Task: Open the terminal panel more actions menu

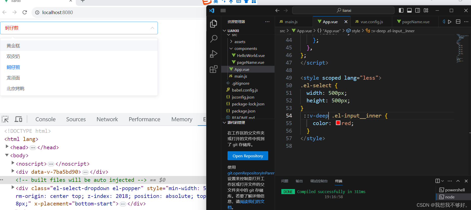Action: click(x=450, y=181)
